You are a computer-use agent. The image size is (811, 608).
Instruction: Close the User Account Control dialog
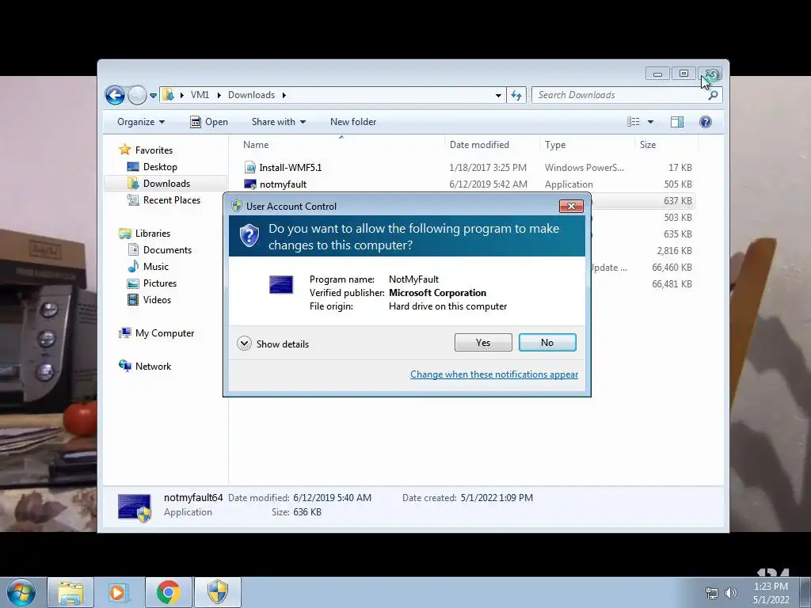pyautogui.click(x=571, y=207)
